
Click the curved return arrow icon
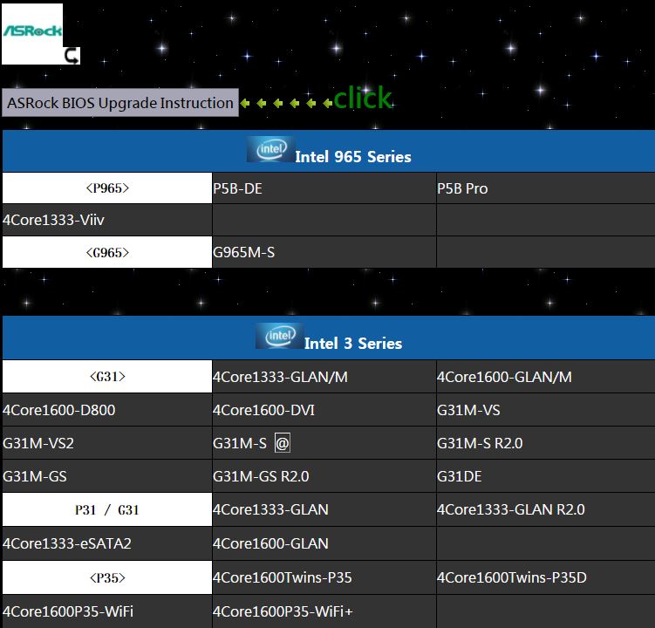[72, 56]
